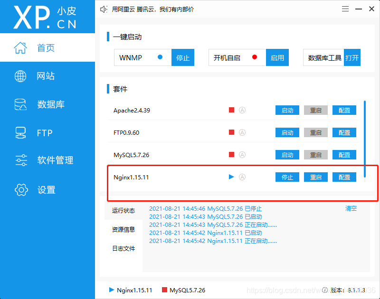
Task: Click log line 'Nginx1.15.11 已启动'
Action: click(206, 233)
